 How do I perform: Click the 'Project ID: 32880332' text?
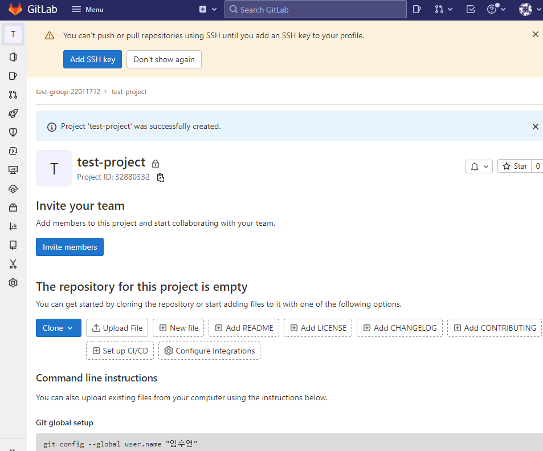click(113, 177)
